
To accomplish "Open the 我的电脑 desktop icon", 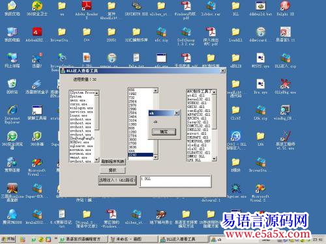I will (x=12, y=34).
